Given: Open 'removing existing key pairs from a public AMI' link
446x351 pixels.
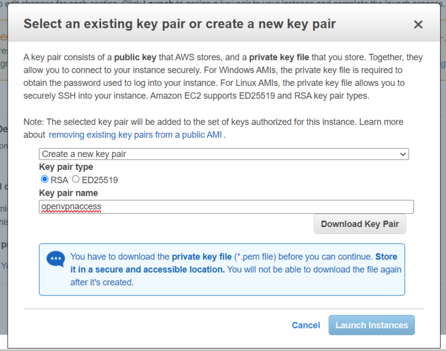Looking at the screenshot, I should click(135, 134).
